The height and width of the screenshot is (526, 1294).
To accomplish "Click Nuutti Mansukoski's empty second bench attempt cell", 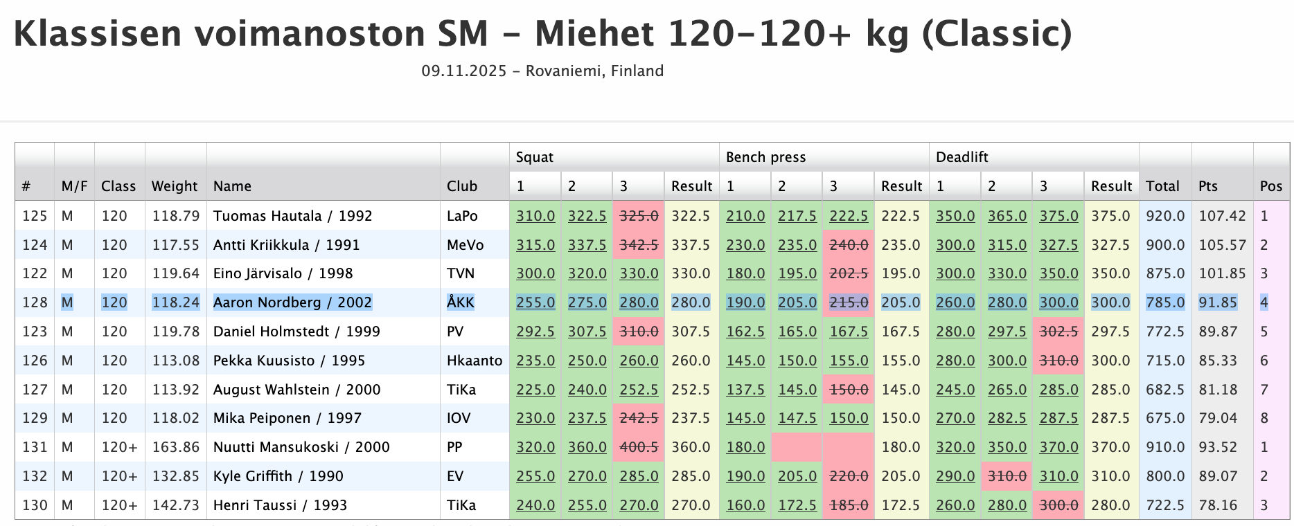I will coord(797,447).
